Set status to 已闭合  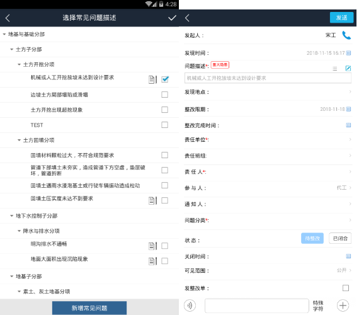coord(340,238)
